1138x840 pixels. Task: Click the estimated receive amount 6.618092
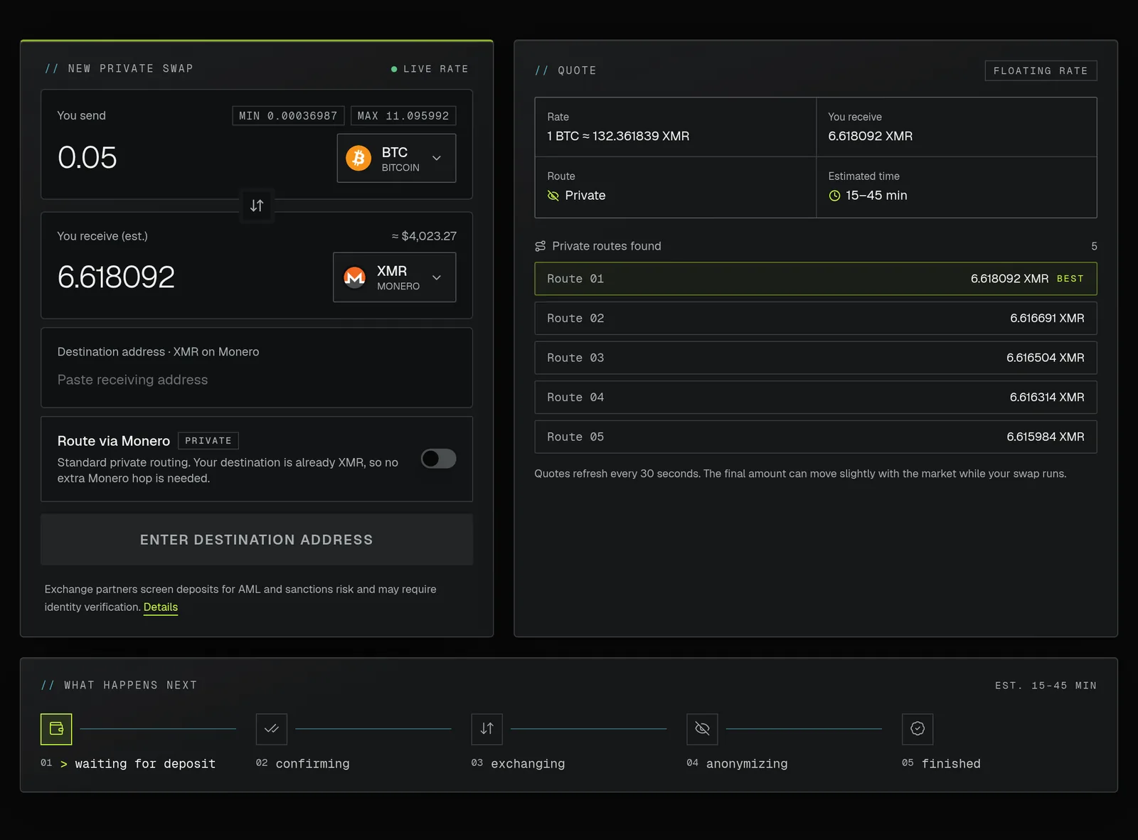116,277
